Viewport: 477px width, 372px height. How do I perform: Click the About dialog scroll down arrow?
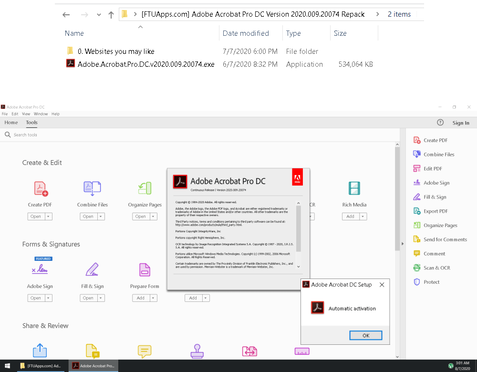(x=299, y=267)
